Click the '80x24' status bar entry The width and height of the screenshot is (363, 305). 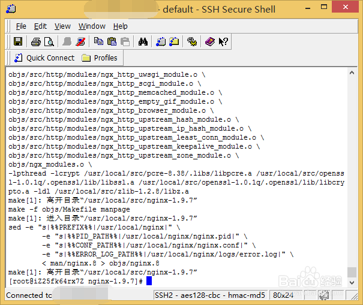click(x=283, y=295)
